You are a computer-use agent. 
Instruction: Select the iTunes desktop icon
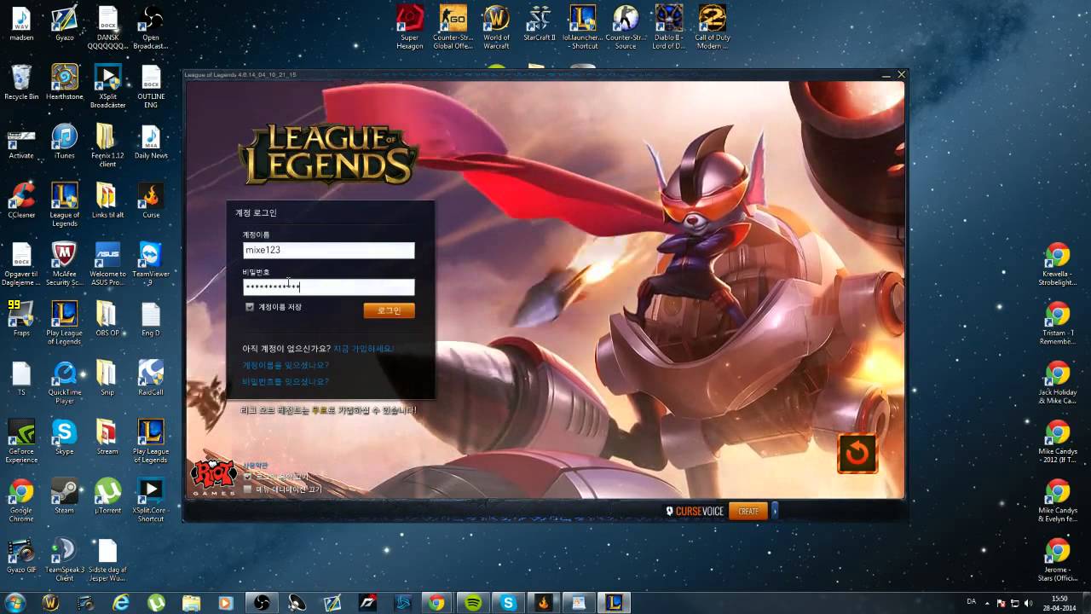pyautogui.click(x=65, y=142)
